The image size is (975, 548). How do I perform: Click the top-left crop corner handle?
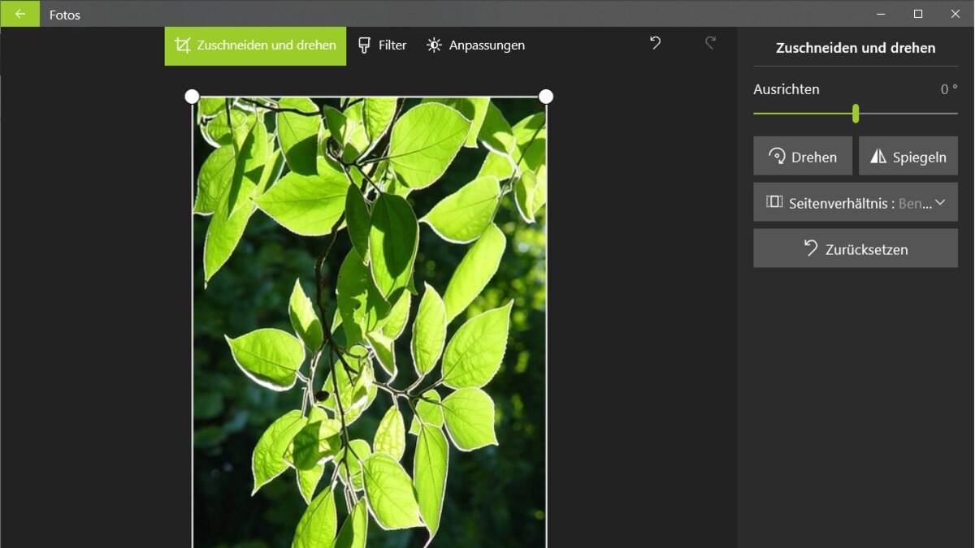pyautogui.click(x=192, y=97)
